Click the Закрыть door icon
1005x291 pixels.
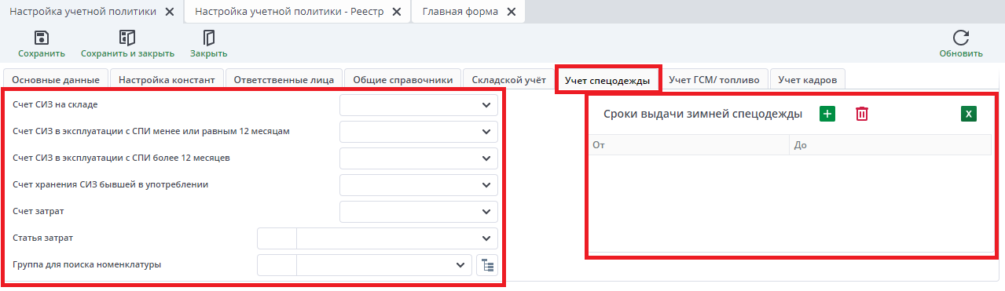(x=208, y=38)
